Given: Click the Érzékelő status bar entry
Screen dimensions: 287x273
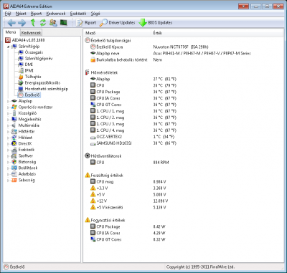Looking at the screenshot, I should pyautogui.click(x=14, y=267).
